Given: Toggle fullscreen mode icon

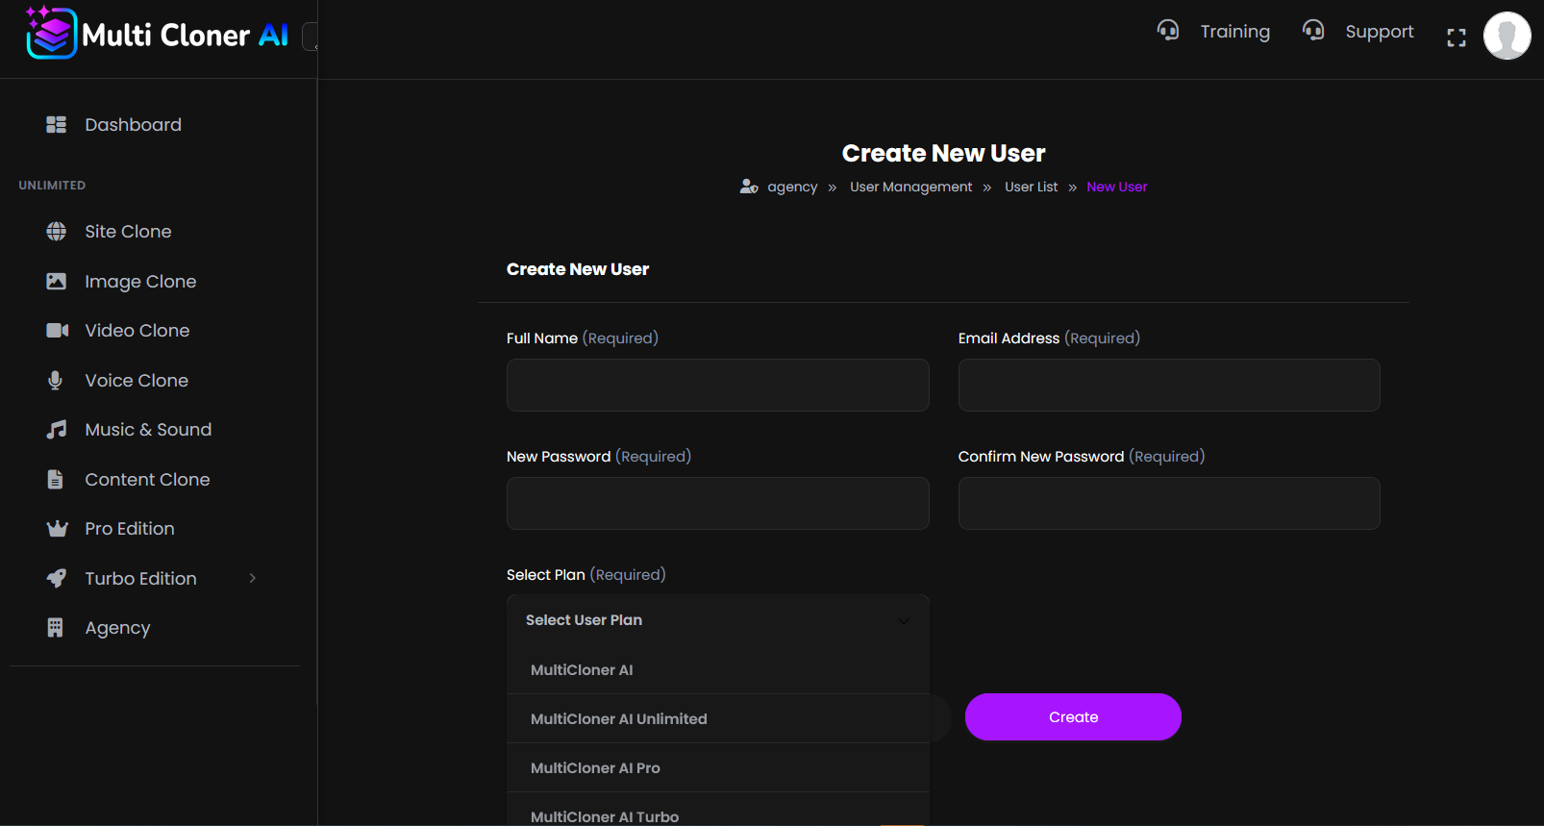Looking at the screenshot, I should pos(1456,38).
